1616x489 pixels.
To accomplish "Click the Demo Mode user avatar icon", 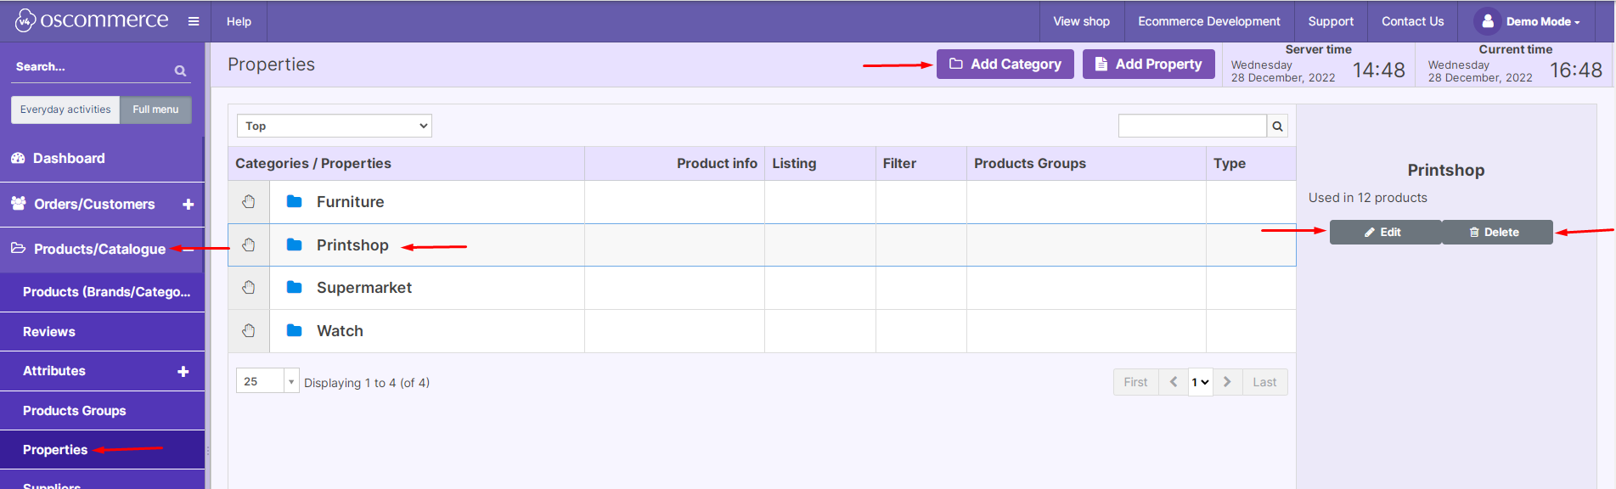I will tap(1488, 21).
